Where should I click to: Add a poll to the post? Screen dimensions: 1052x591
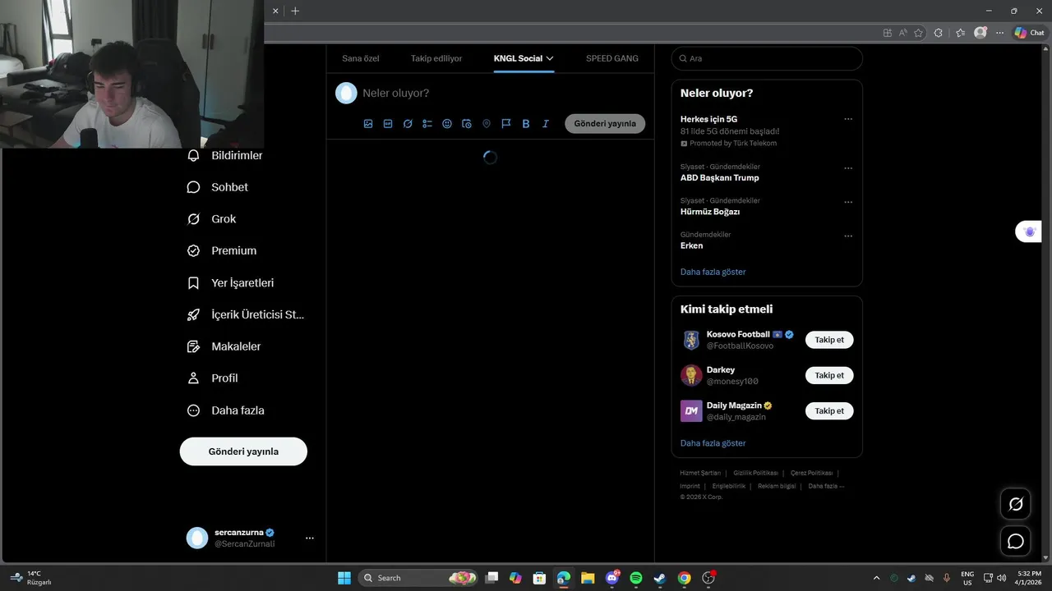coord(427,124)
